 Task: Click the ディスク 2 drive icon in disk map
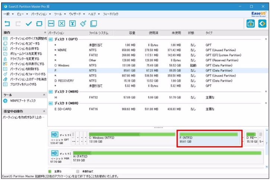tap(55, 153)
